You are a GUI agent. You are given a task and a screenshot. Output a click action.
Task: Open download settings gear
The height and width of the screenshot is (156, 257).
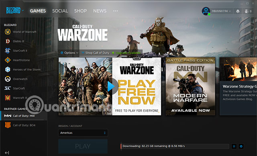[x=241, y=146]
